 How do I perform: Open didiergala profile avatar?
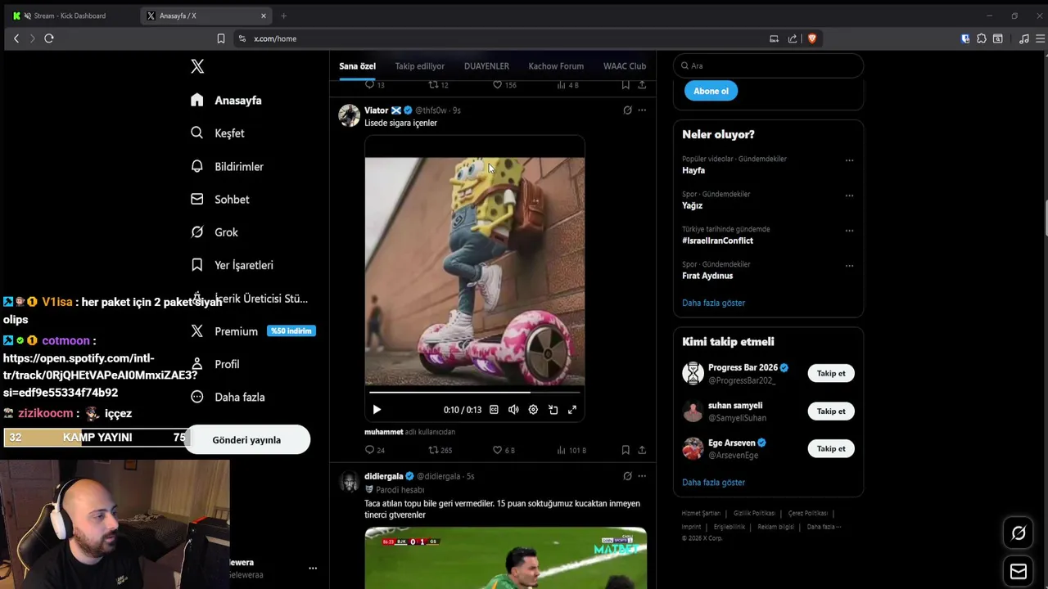pos(350,482)
